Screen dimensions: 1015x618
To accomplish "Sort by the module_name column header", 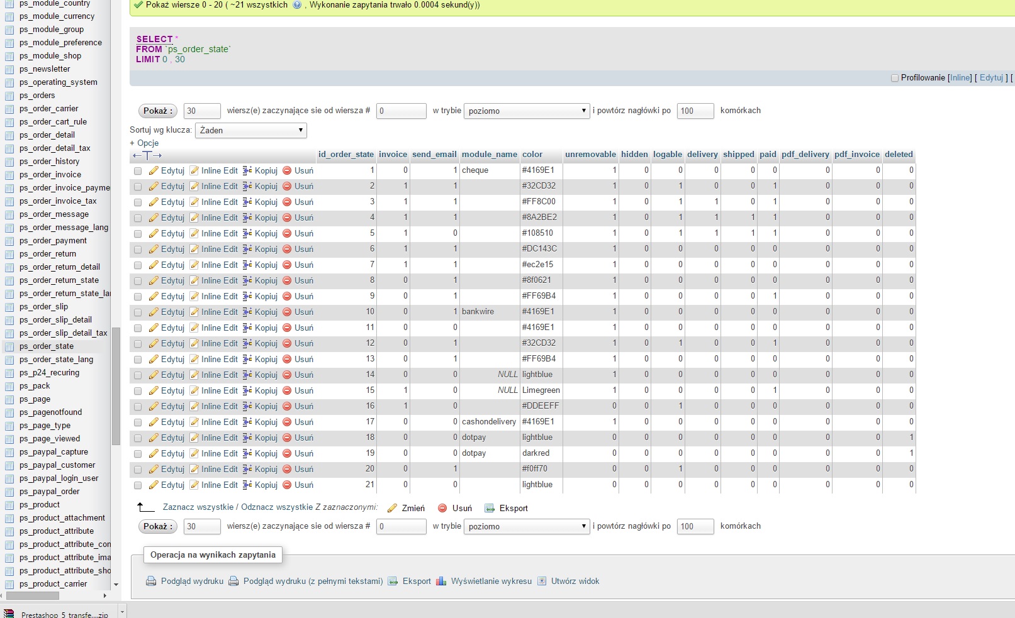I will click(x=489, y=155).
